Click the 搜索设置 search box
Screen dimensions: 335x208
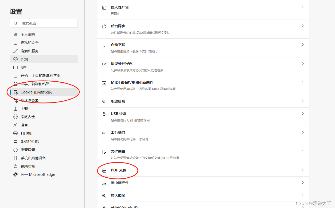(x=44, y=23)
